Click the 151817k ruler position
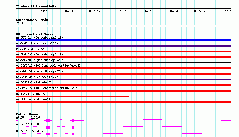239x137 pixels. [x=121, y=11]
